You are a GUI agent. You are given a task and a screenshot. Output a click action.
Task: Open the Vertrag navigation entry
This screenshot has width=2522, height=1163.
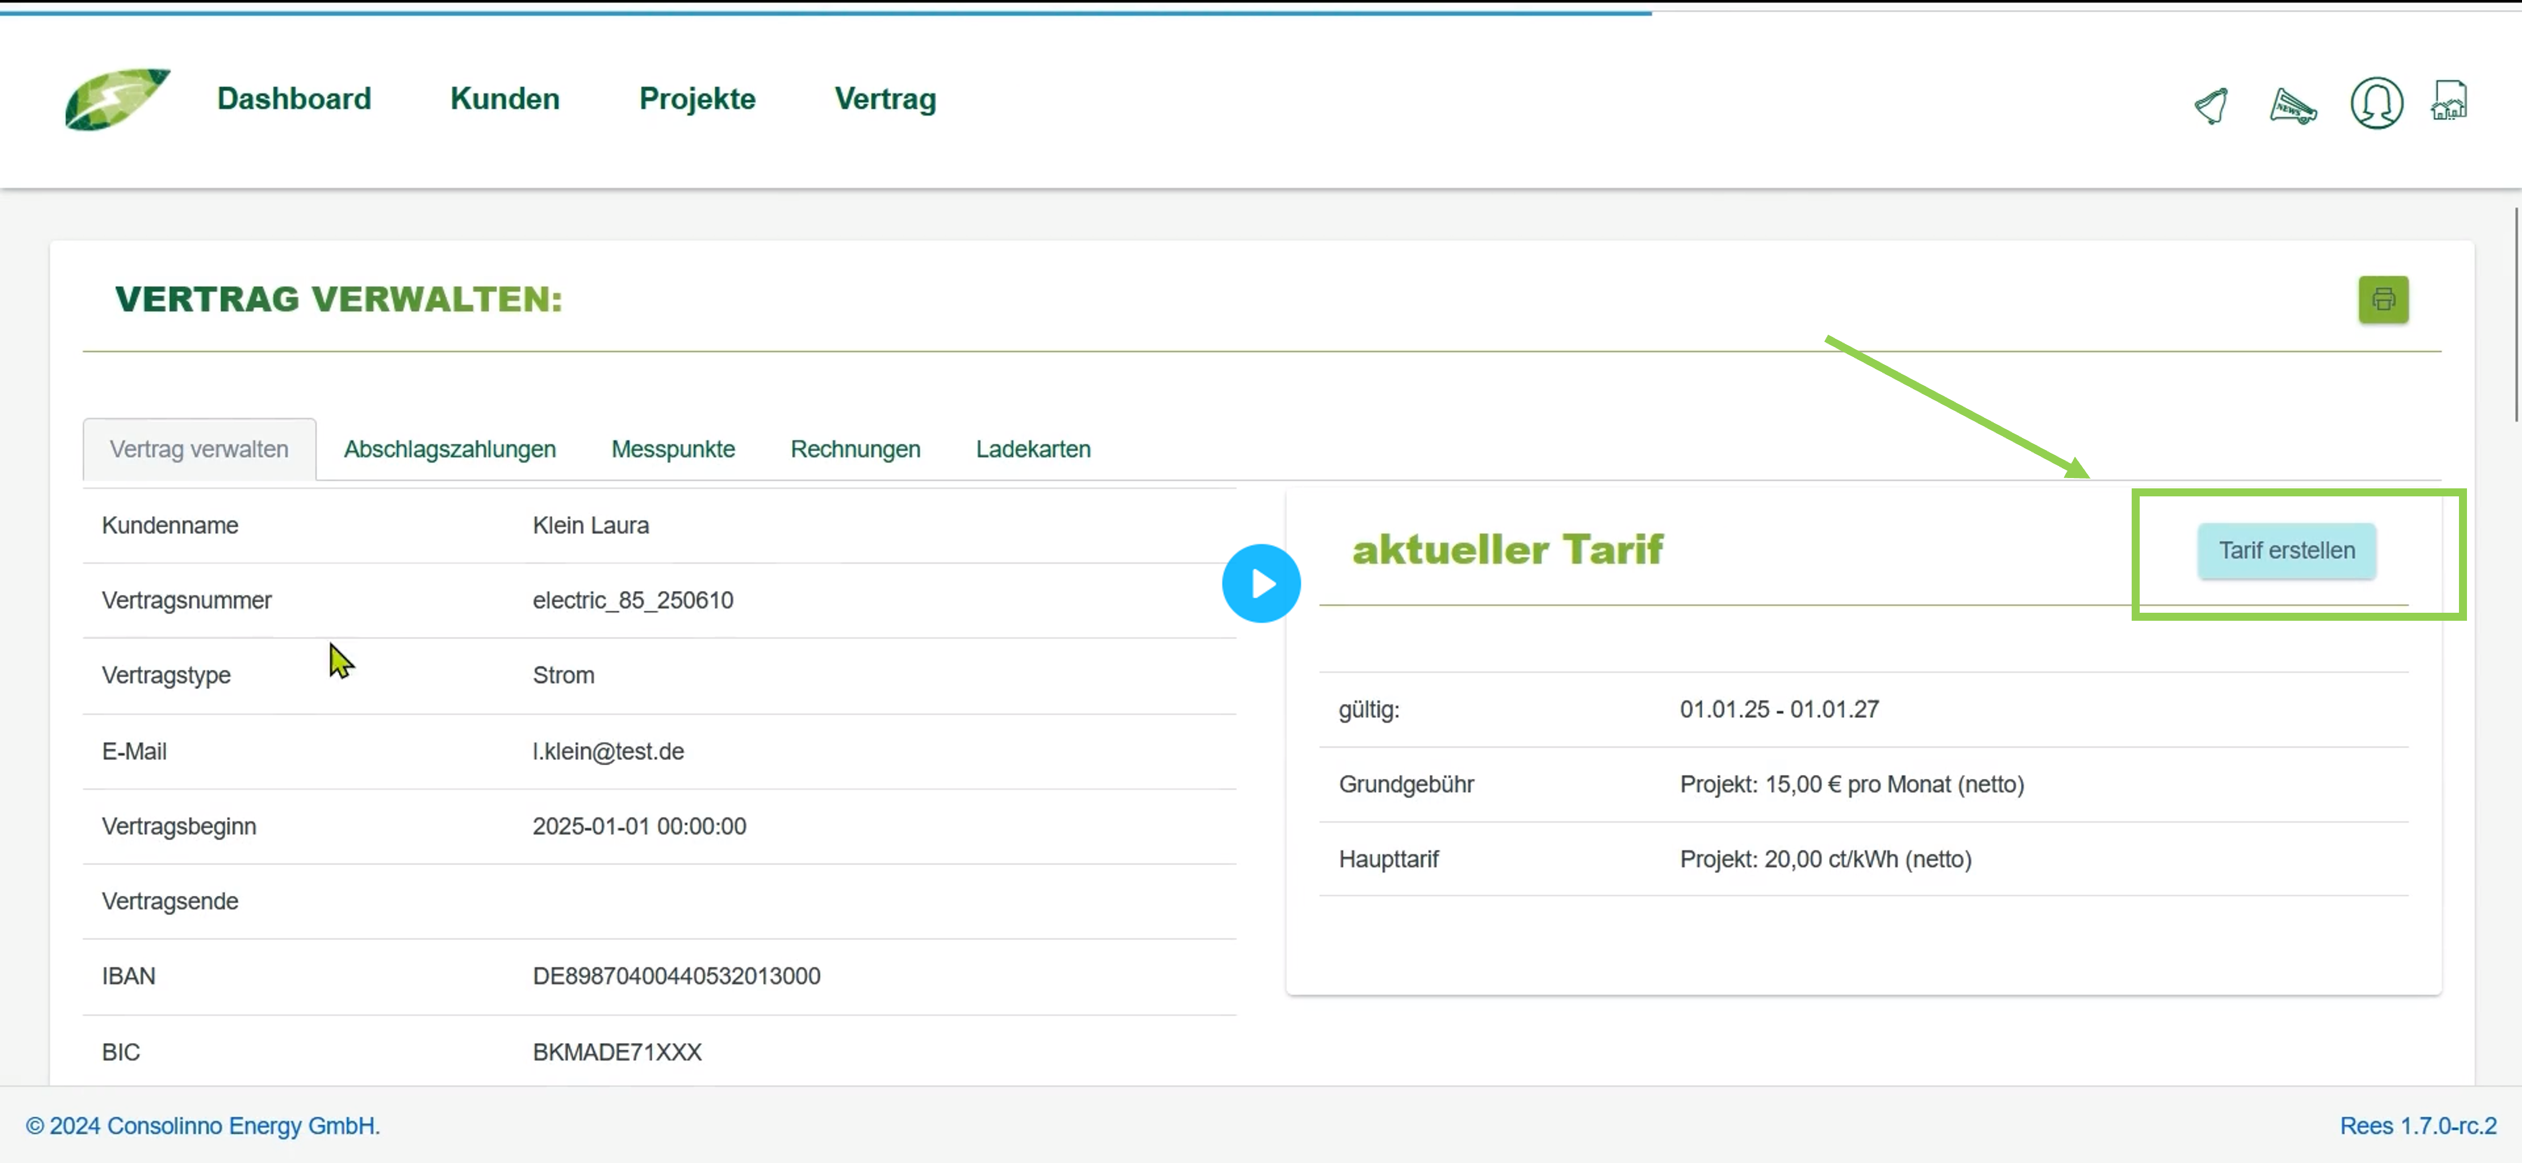click(884, 99)
